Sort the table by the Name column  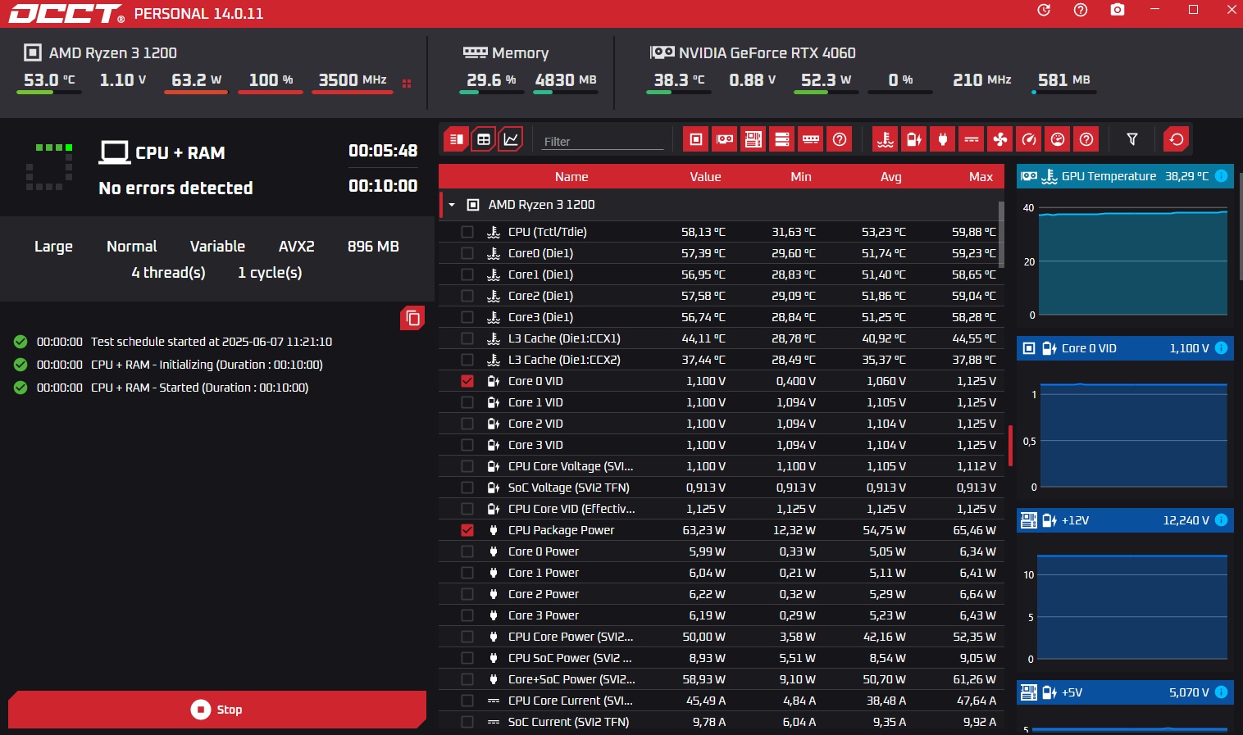click(x=571, y=177)
